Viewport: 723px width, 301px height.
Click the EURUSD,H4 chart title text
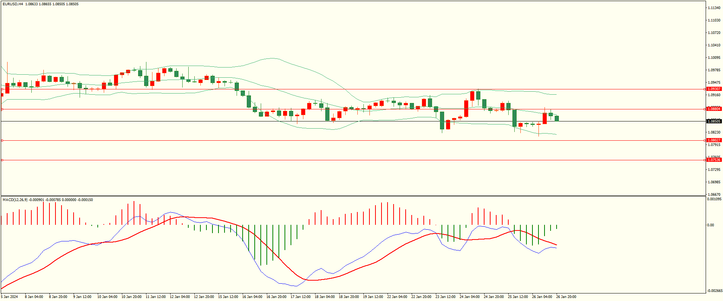[x=13, y=4]
